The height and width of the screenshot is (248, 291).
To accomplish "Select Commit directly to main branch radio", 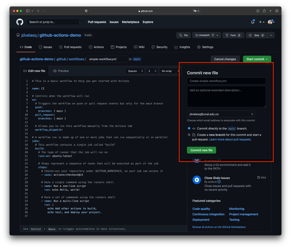I will 189,128.
